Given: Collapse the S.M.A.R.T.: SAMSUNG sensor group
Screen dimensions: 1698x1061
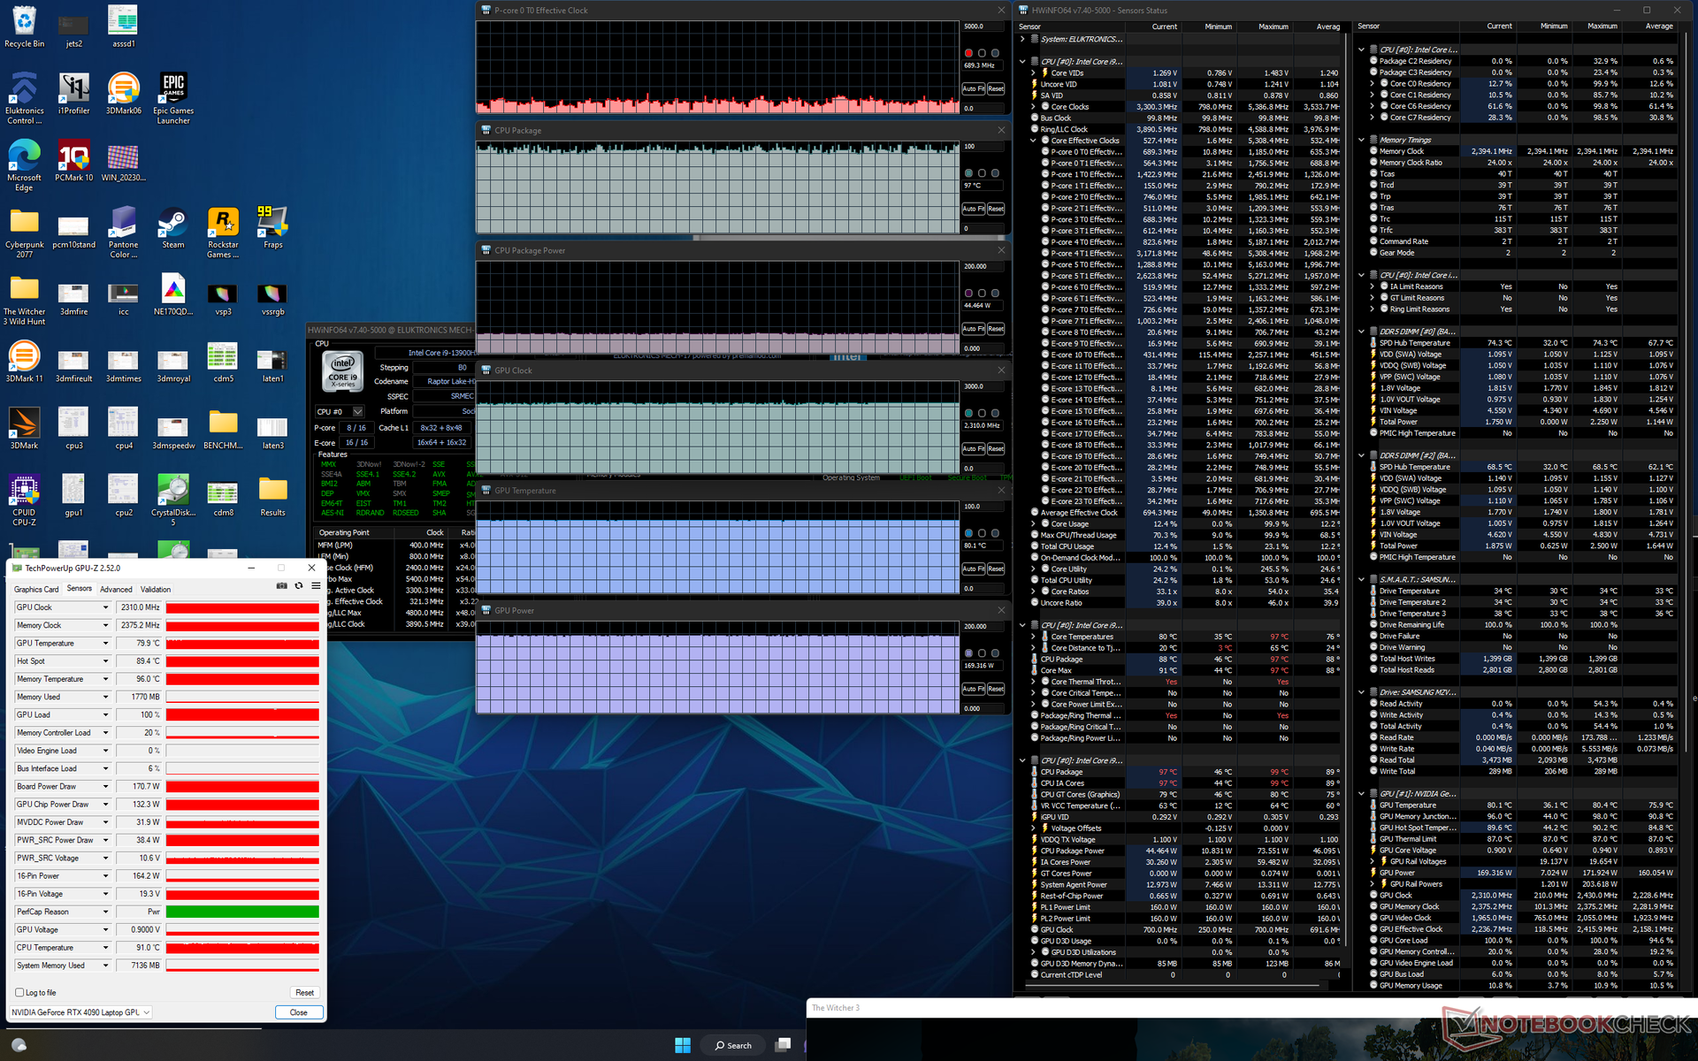Looking at the screenshot, I should click(1362, 580).
